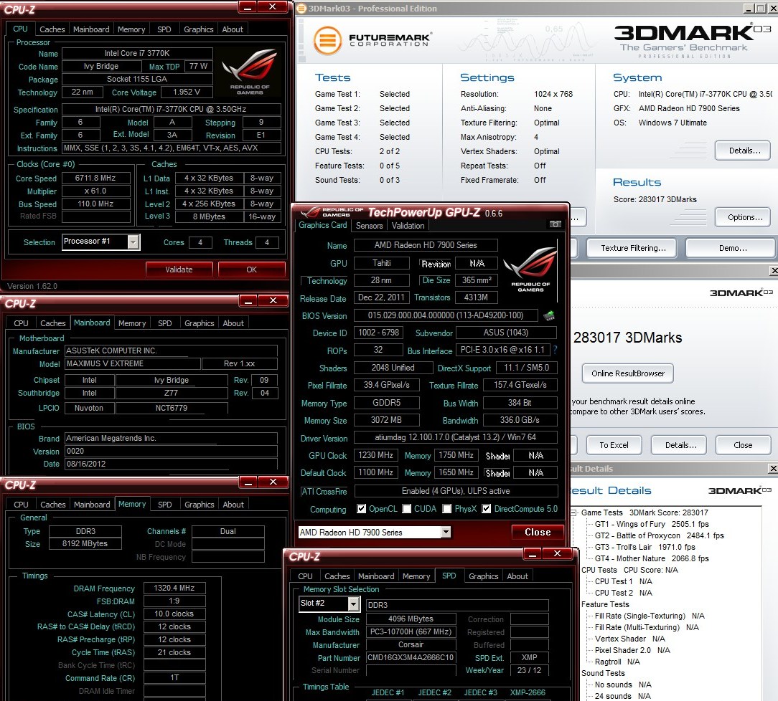The height and width of the screenshot is (701, 778).
Task: Switch to the Sensors tab in GPU-Z
Action: point(369,226)
